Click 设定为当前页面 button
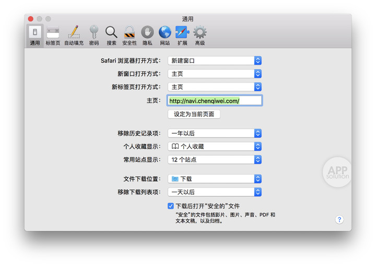Screen dimensions: 376x266 coord(194,114)
